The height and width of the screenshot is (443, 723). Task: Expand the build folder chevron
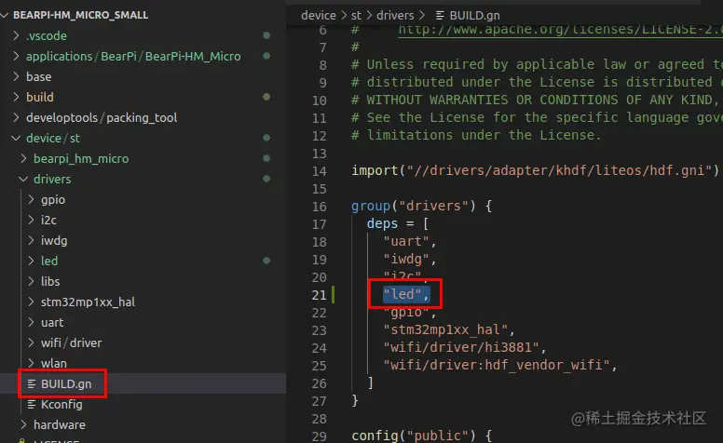point(17,97)
